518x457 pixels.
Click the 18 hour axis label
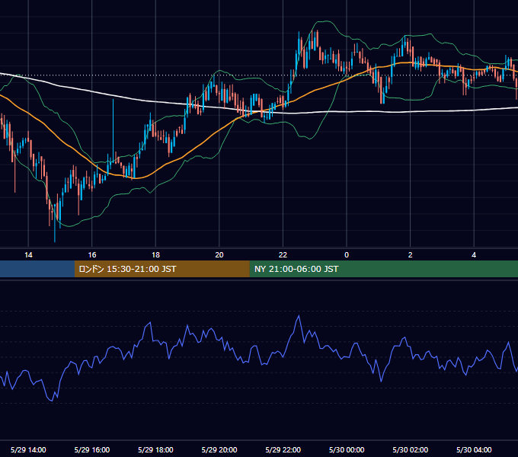[155, 255]
